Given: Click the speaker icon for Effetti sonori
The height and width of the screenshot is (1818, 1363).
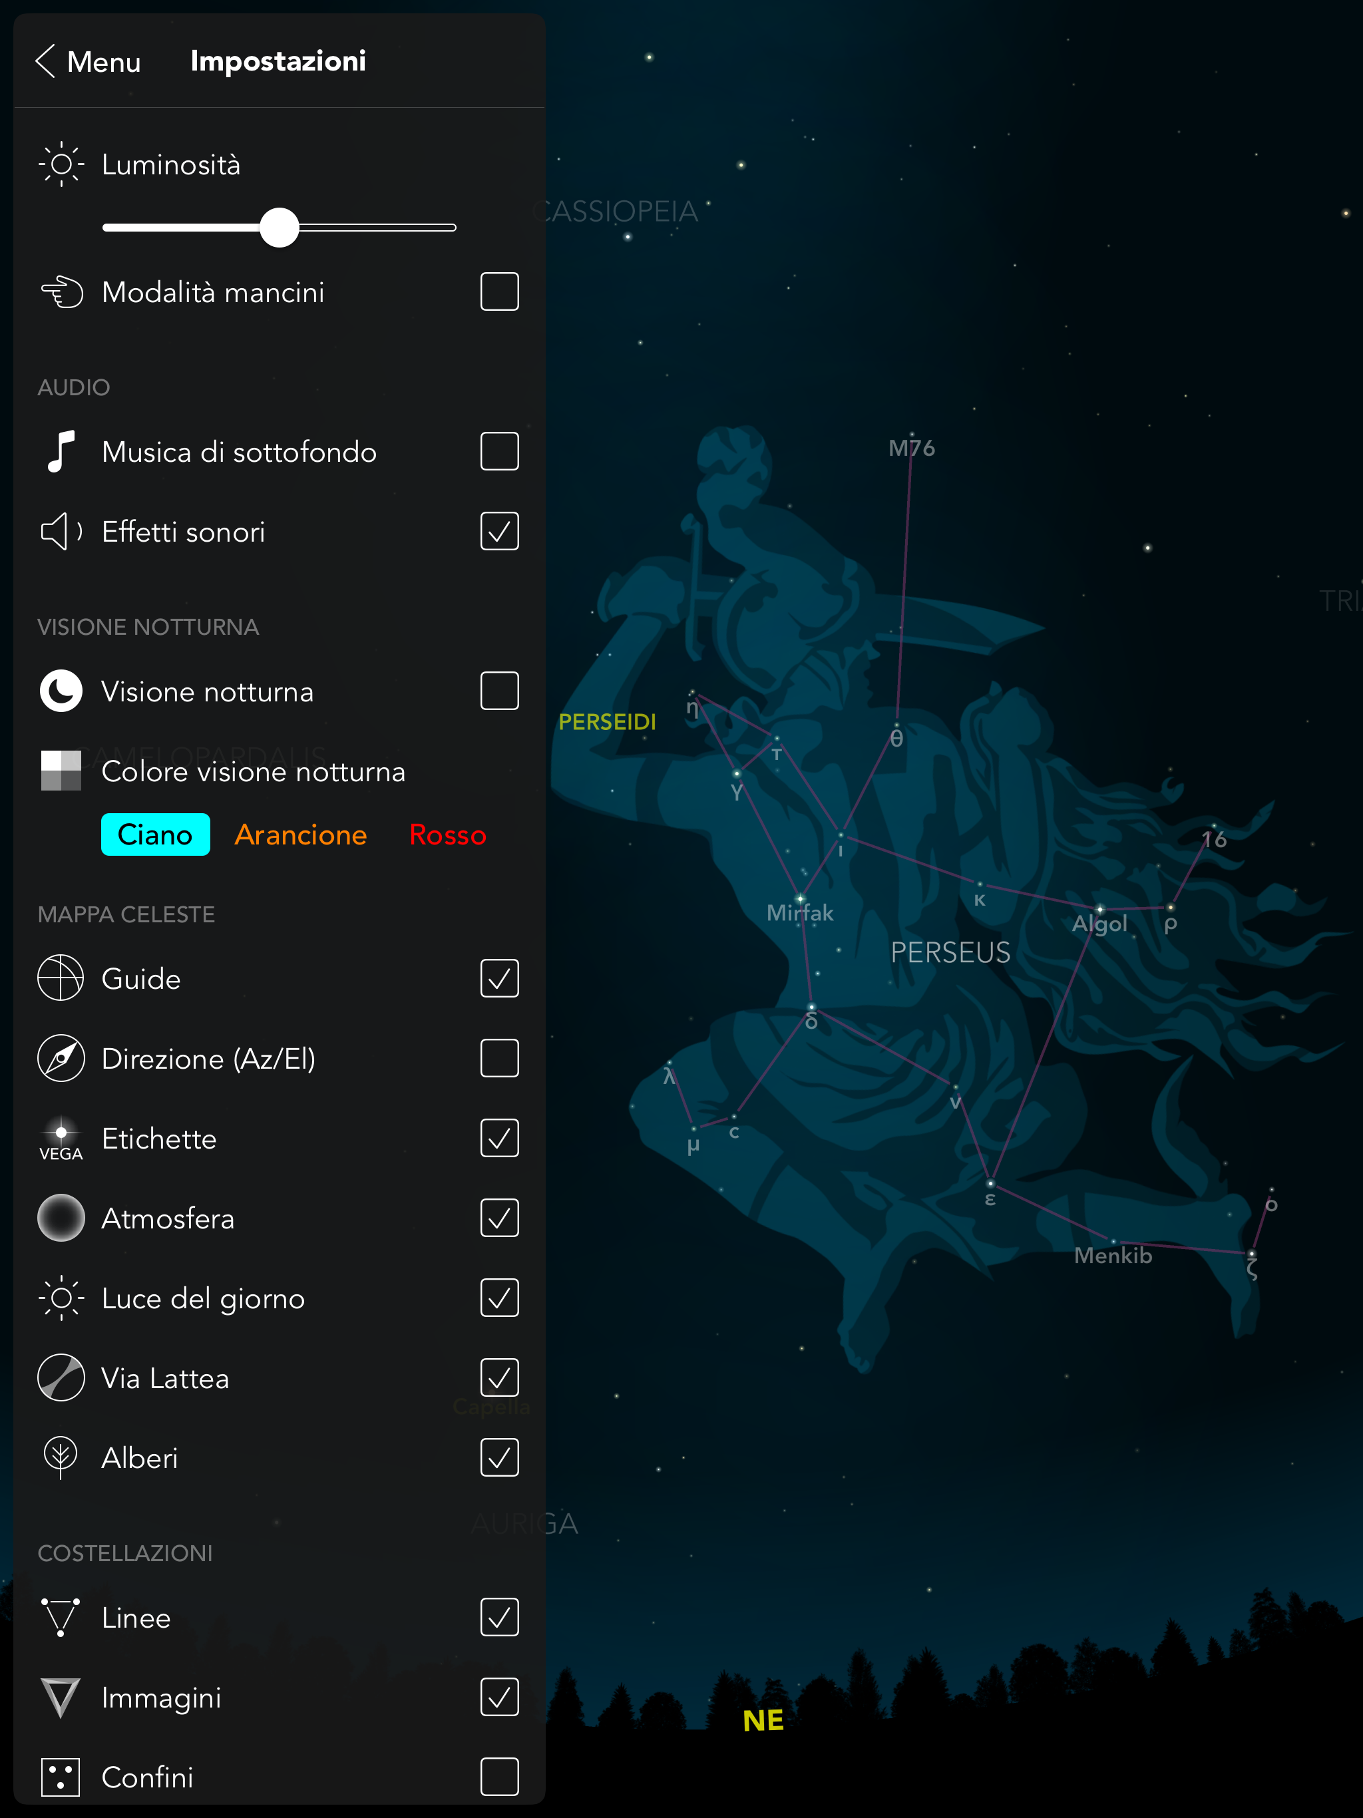Looking at the screenshot, I should (61, 532).
